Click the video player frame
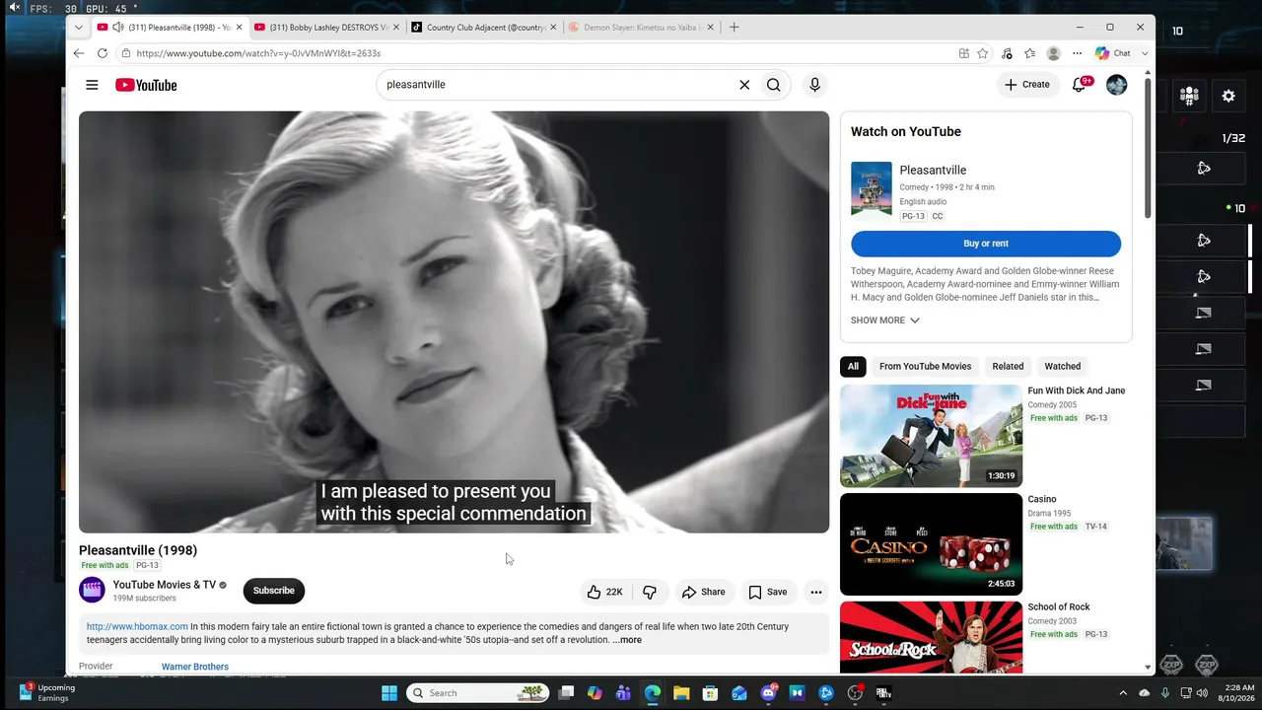The image size is (1262, 710). click(454, 321)
